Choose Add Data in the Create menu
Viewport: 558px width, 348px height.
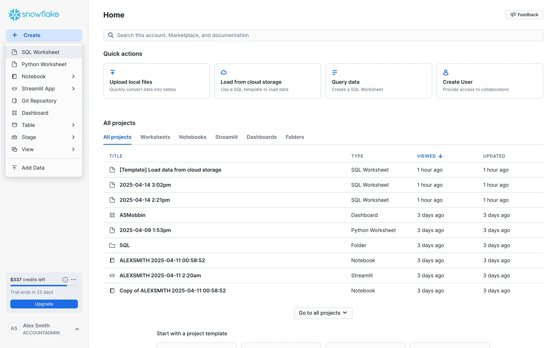(33, 168)
